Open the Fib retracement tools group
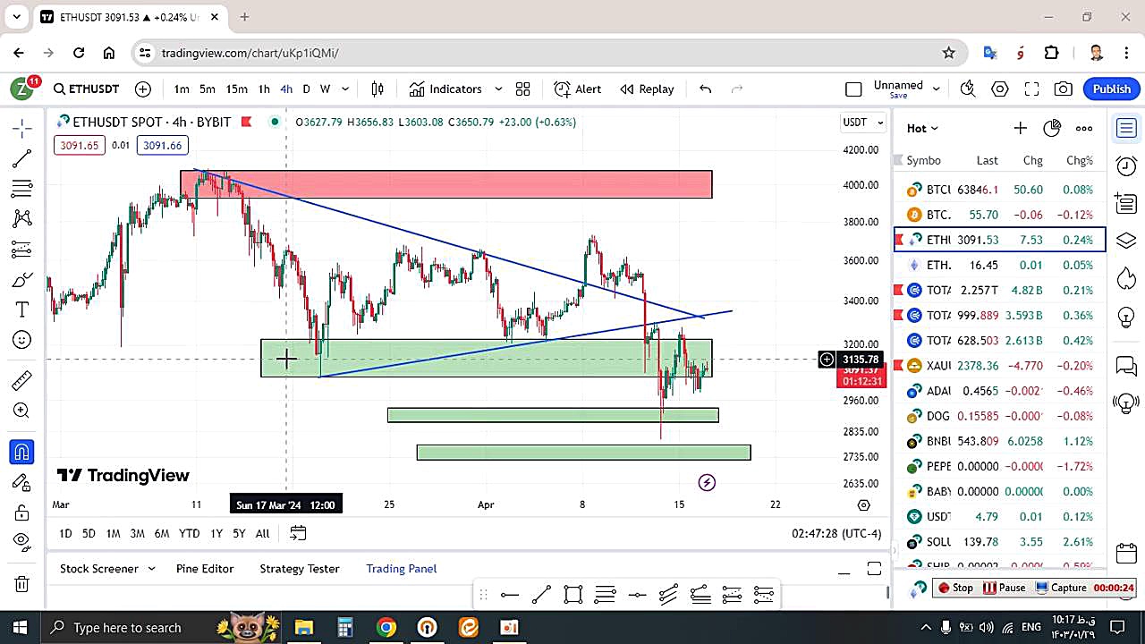This screenshot has width=1145, height=644. 22,189
